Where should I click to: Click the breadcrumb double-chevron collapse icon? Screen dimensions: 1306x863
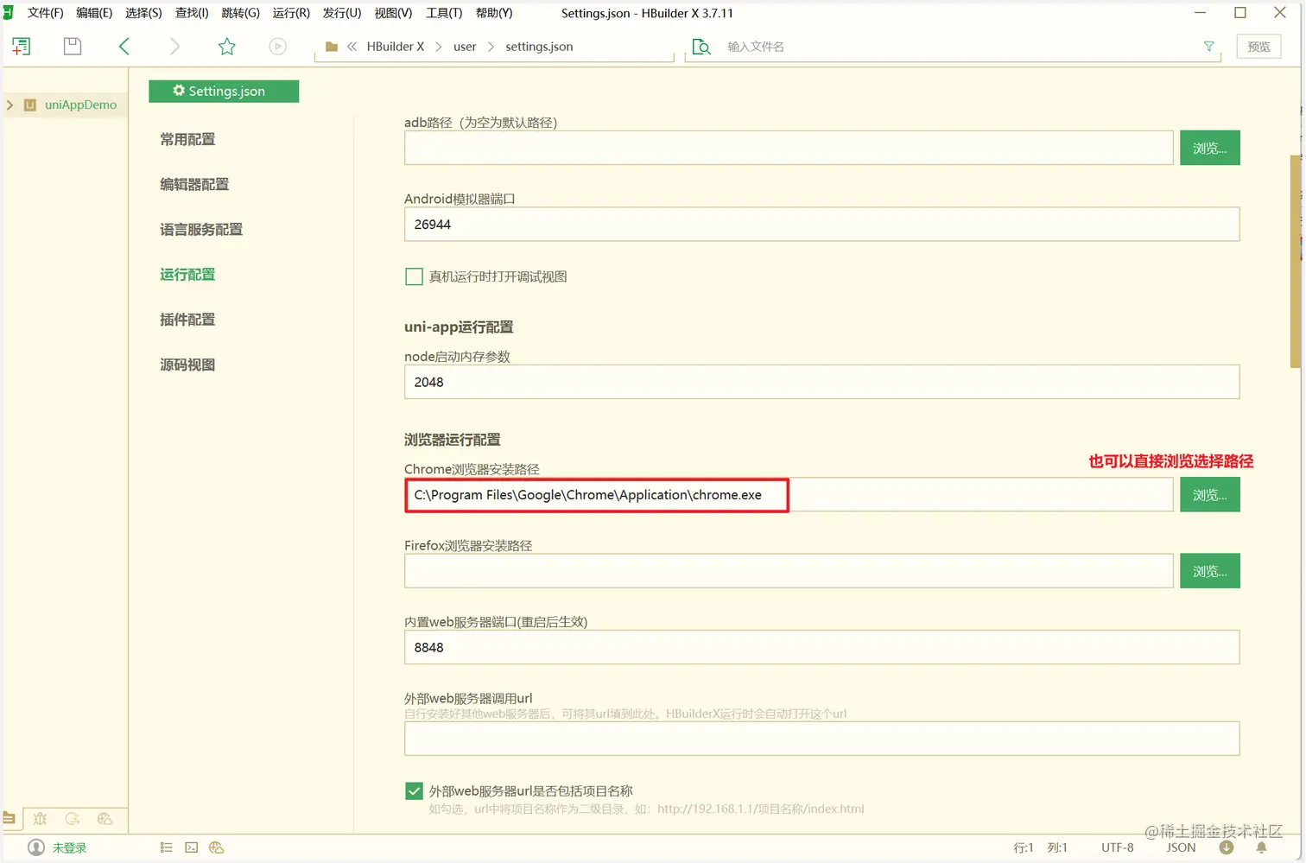(352, 47)
